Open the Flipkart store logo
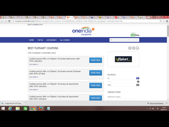This screenshot has width=169, height=127. 123,59
